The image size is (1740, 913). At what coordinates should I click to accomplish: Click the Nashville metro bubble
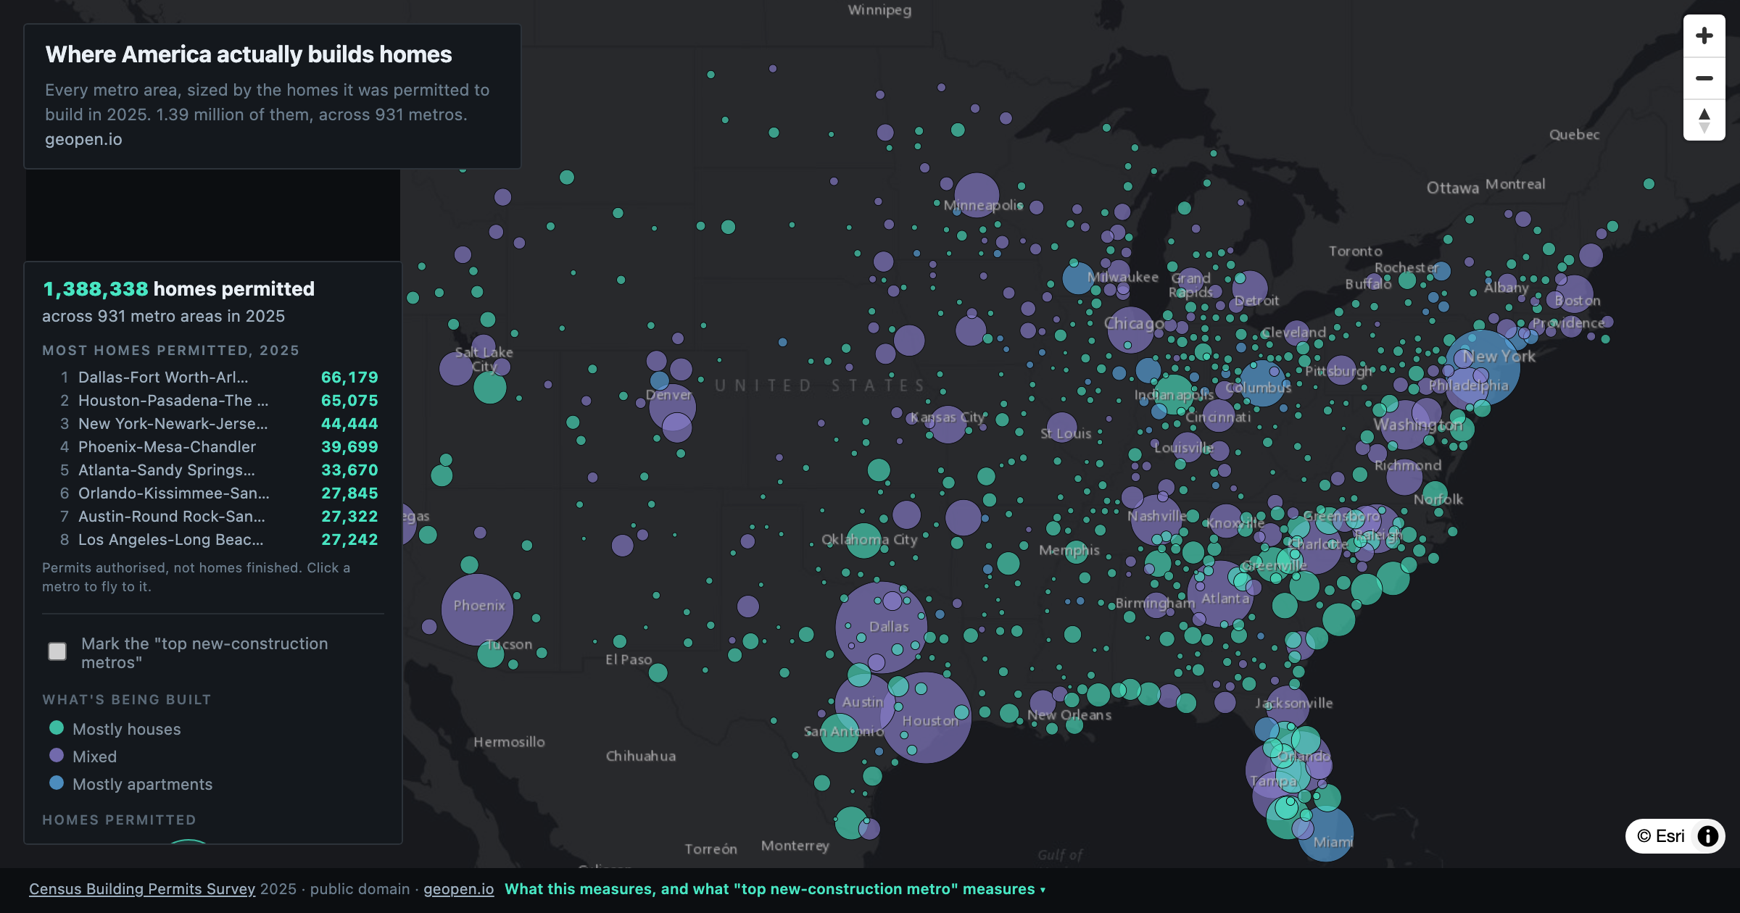coord(1156,520)
